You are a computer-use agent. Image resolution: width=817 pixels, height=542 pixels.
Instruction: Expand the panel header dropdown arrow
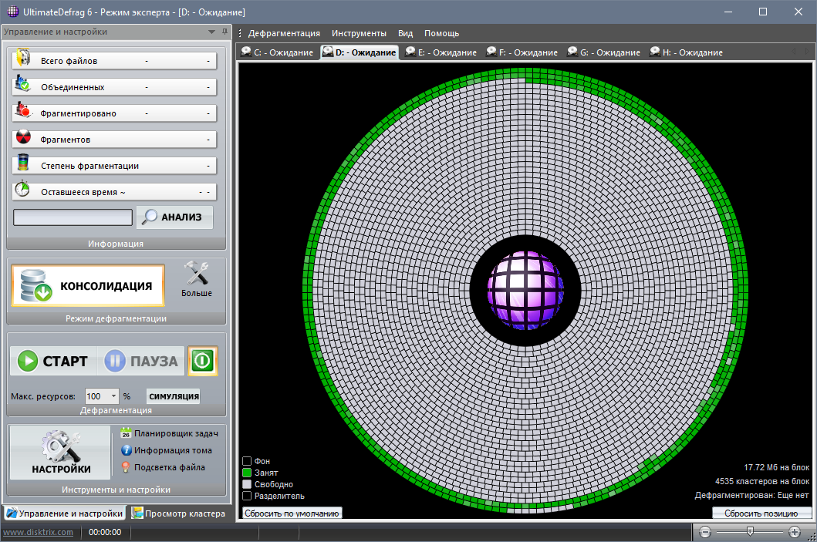click(211, 32)
